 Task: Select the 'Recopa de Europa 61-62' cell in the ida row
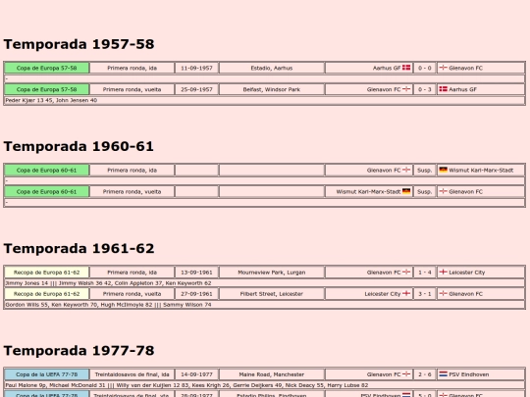click(x=47, y=273)
